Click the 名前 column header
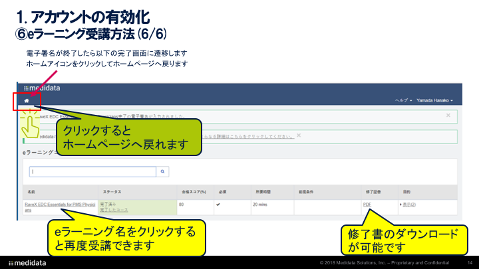479x269 pixels. [30, 191]
